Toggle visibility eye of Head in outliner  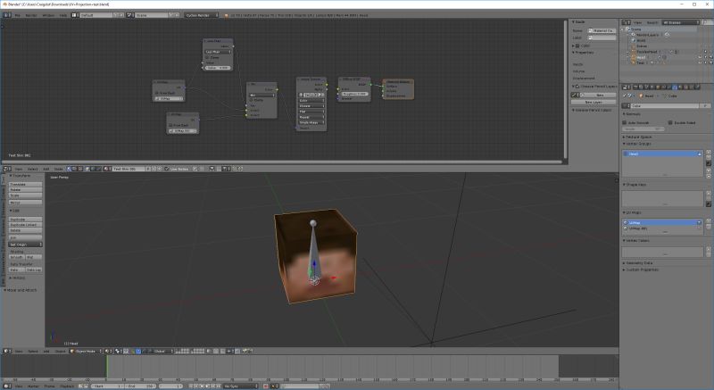pos(700,57)
